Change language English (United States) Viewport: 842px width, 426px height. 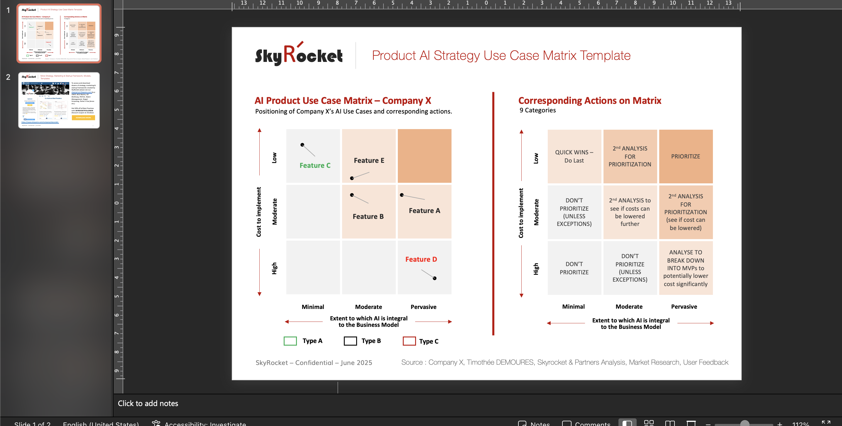(101, 424)
